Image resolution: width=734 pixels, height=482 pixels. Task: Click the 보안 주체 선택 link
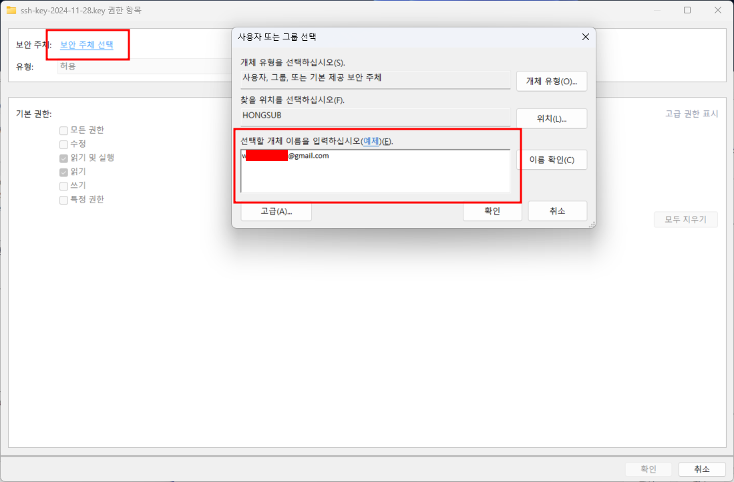tap(87, 45)
